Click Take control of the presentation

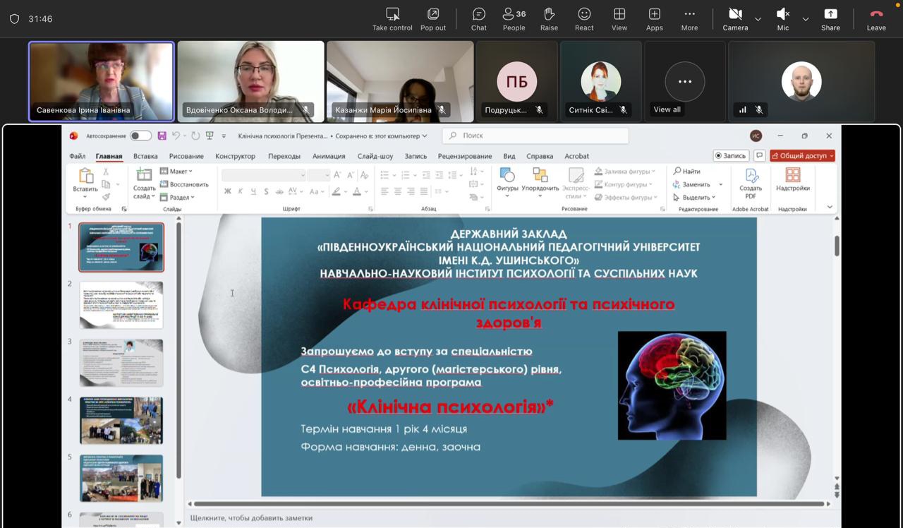(x=392, y=18)
